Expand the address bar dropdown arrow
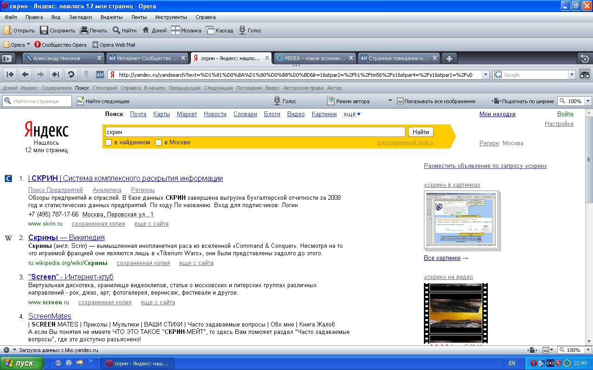This screenshot has width=593, height=370. (486, 74)
